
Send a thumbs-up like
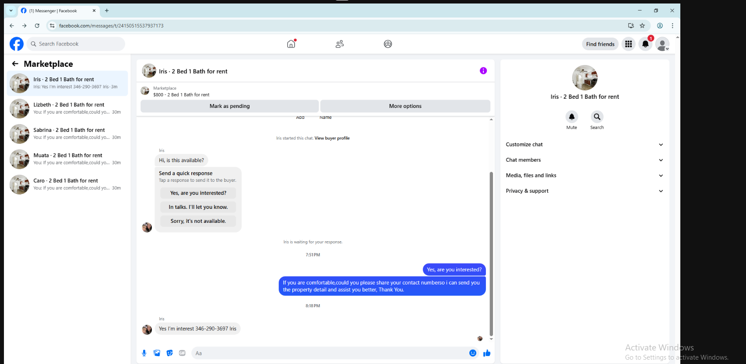click(x=487, y=353)
